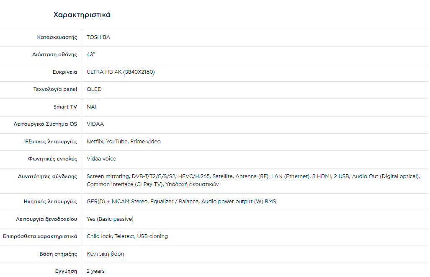Click the VIDAA operating system value
The image size is (430, 277).
(95, 124)
